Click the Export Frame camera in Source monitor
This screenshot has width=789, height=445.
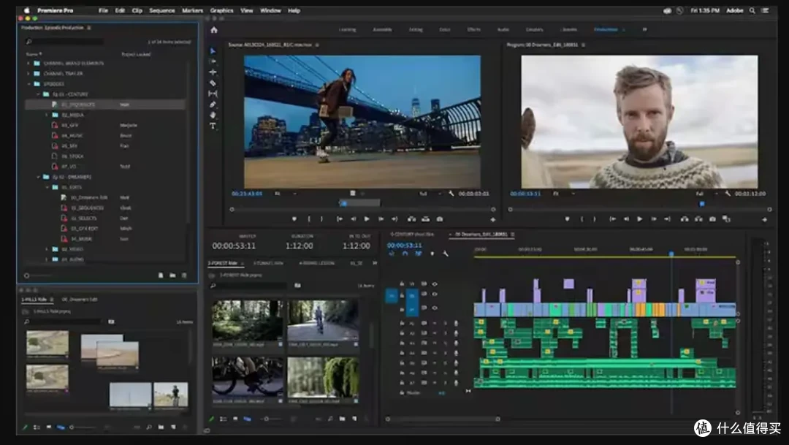[440, 219]
